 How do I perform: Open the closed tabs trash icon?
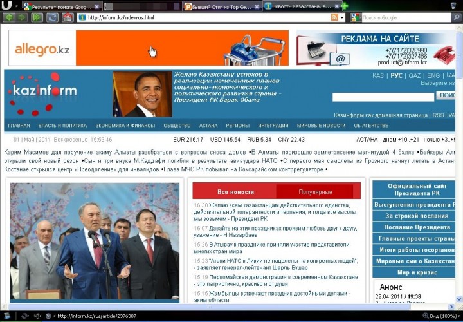tap(453, 6)
